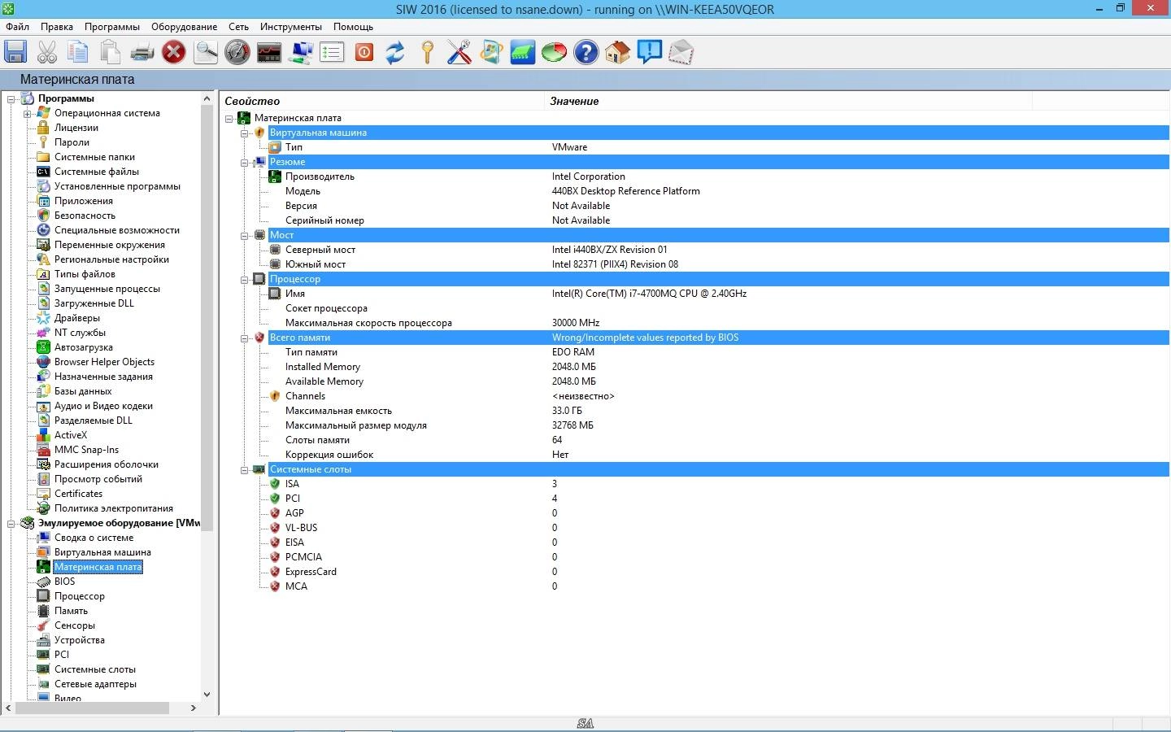
Task: Click the Windows logo picture toolbar icon
Action: coord(491,52)
